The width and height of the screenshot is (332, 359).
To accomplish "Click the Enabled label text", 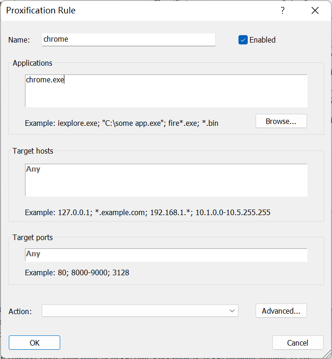I will [x=263, y=40].
